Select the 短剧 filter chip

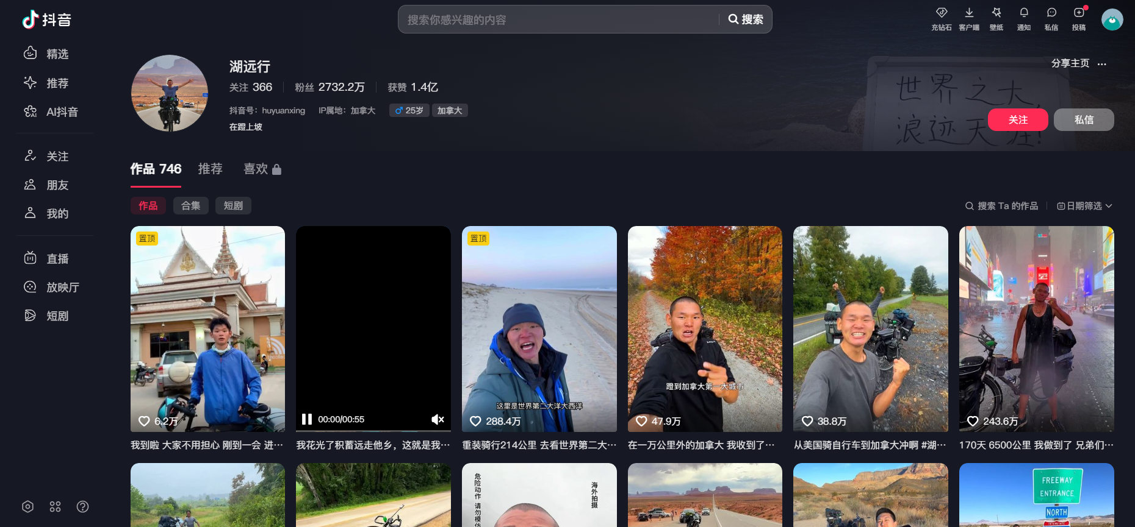pos(233,206)
